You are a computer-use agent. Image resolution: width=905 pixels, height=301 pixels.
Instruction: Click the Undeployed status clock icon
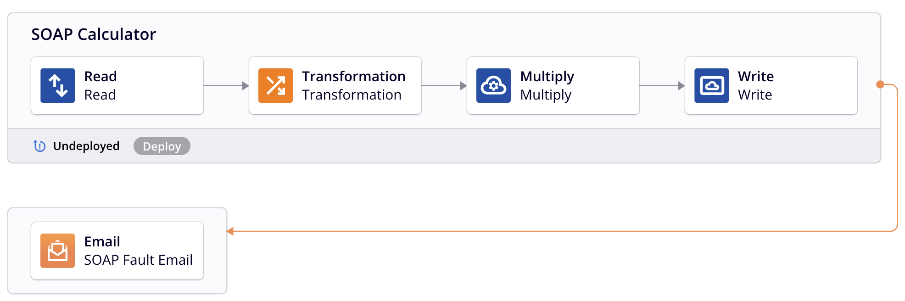coord(39,146)
